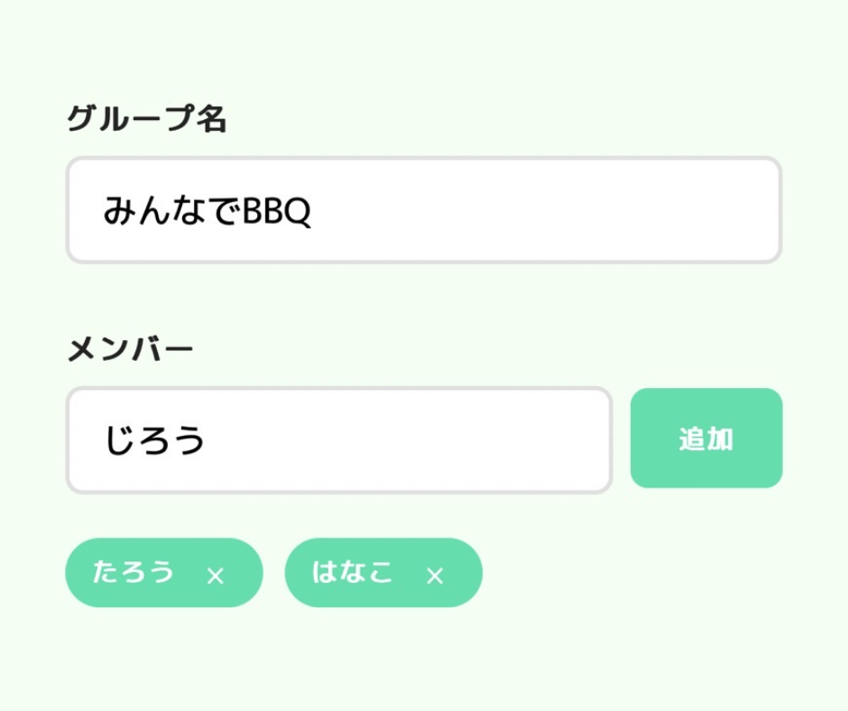Click the 追加 button
Image resolution: width=848 pixels, height=711 pixels.
(x=705, y=439)
